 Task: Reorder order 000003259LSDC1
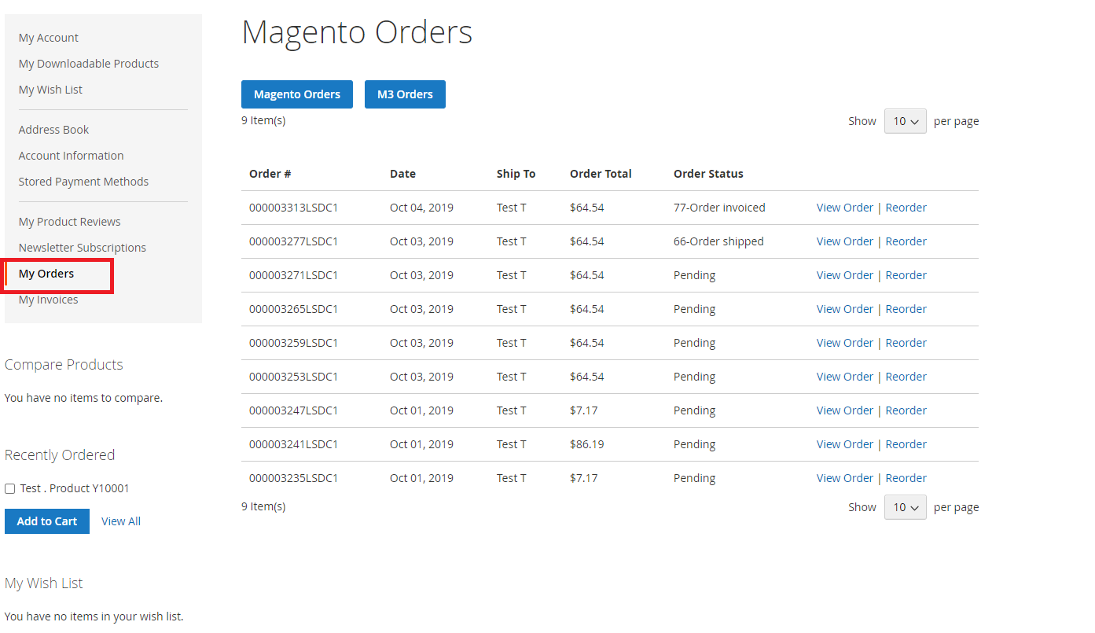(x=906, y=343)
